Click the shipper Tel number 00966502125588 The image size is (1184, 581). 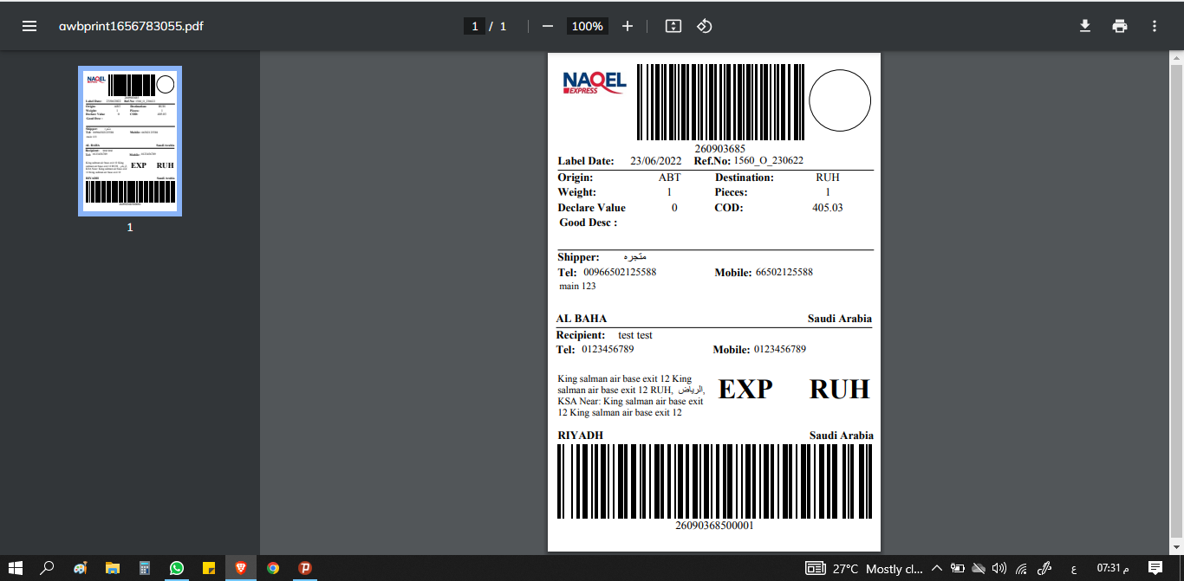coord(620,272)
